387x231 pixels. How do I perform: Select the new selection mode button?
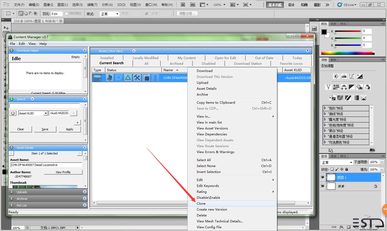point(21,13)
